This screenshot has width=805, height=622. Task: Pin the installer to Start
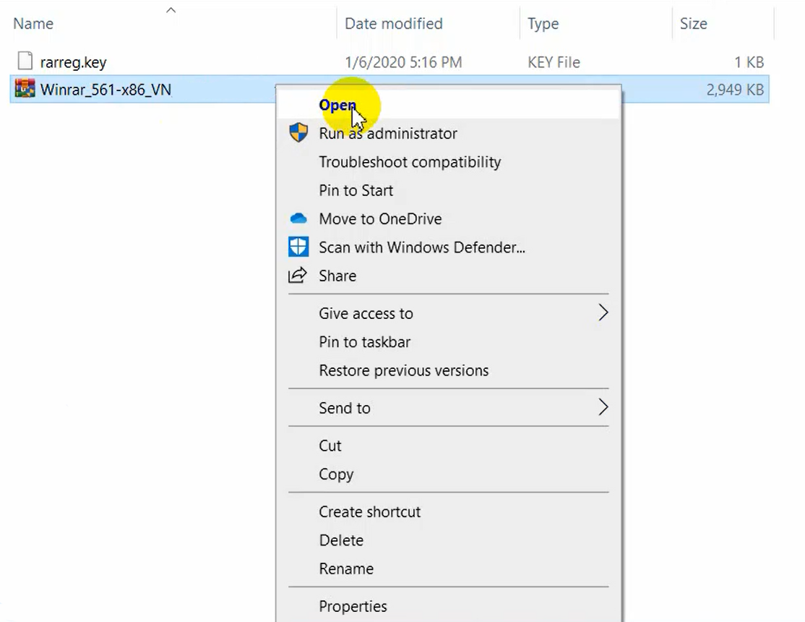coord(356,190)
